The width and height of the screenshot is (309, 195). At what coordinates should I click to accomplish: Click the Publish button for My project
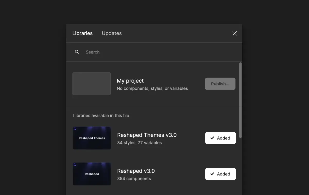pyautogui.click(x=220, y=84)
